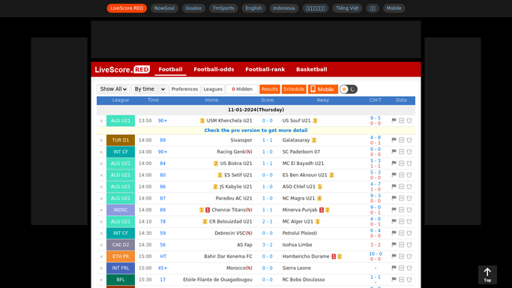Image resolution: width=512 pixels, height=288 pixels.
Task: Click the Leagues filter button
Action: tap(213, 89)
